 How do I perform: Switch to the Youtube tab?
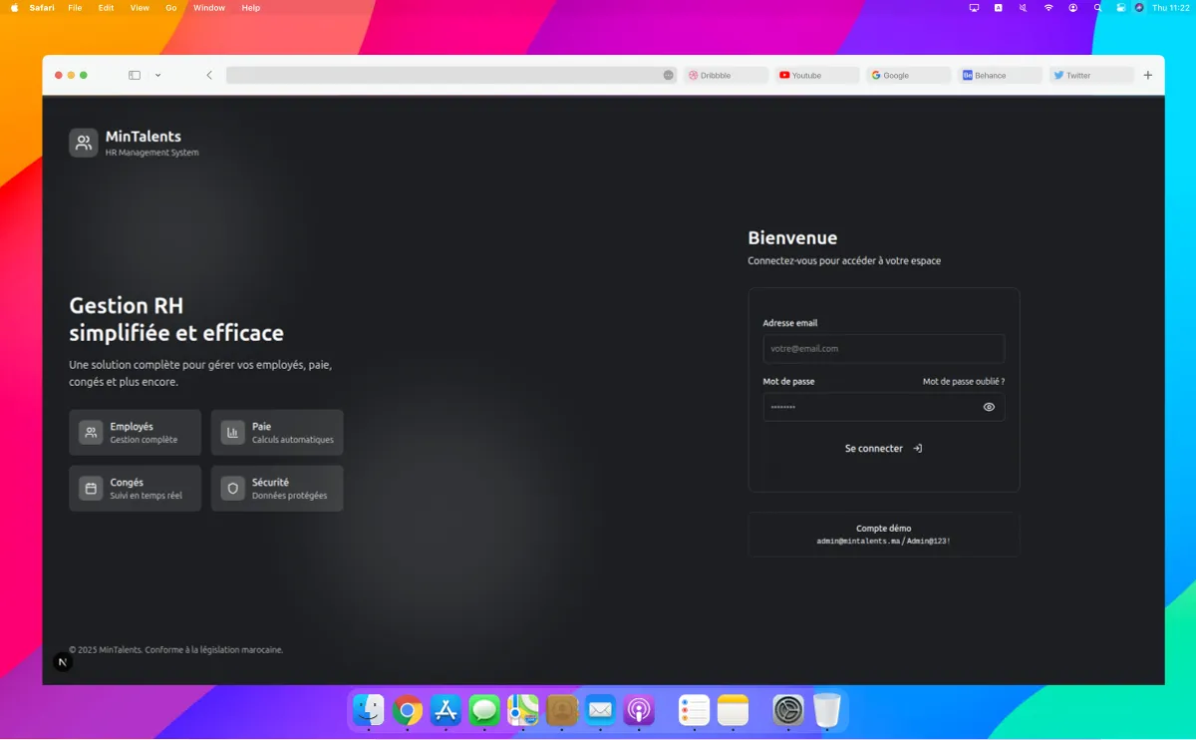[816, 75]
